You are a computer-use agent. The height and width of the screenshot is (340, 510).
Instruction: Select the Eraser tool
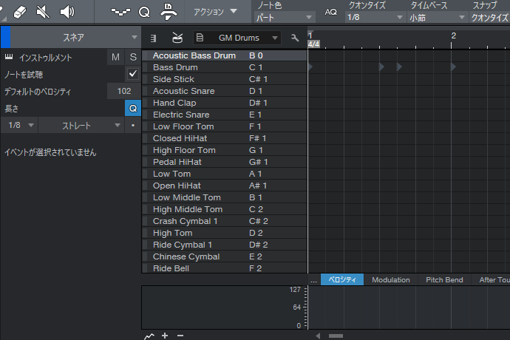[20, 11]
